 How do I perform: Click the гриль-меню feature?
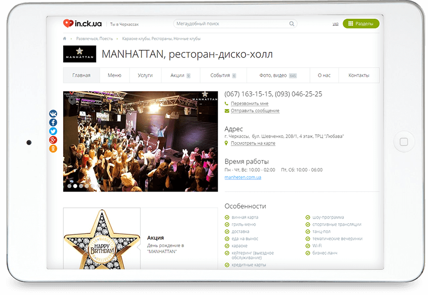coord(244,224)
